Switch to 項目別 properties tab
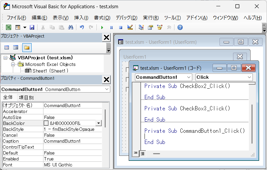Screen dimensions: 267x170 [26, 98]
